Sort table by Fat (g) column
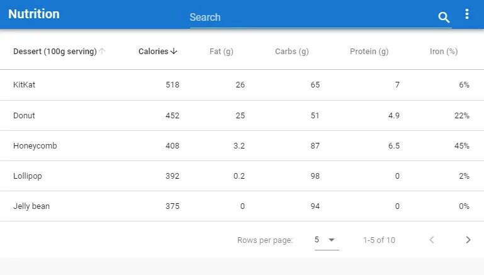The image size is (484, 275). click(x=222, y=52)
